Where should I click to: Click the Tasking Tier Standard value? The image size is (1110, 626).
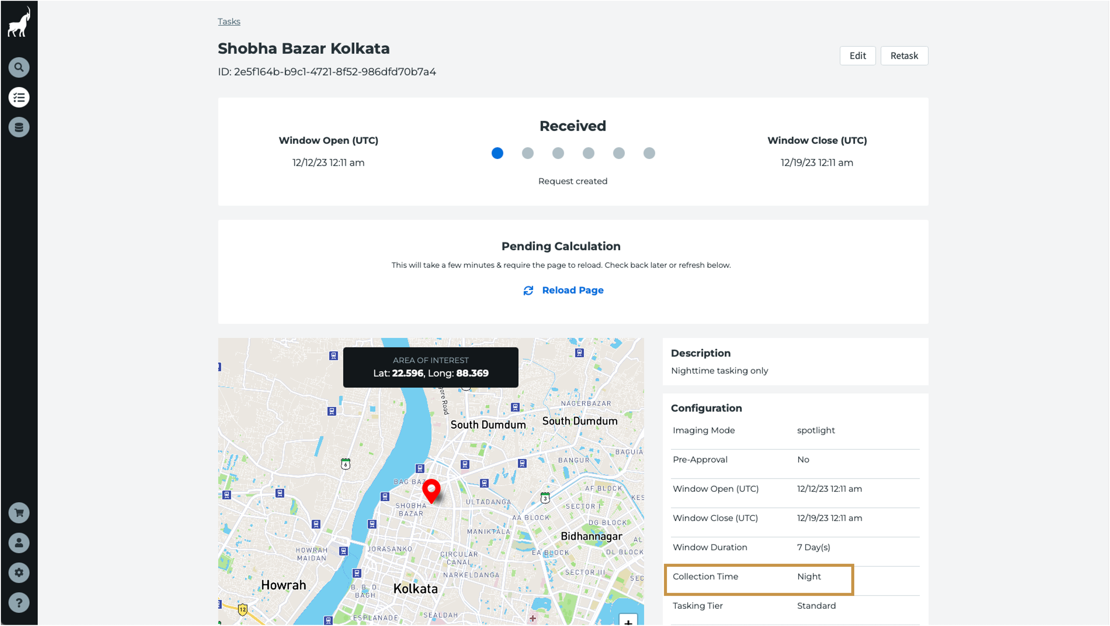(816, 606)
